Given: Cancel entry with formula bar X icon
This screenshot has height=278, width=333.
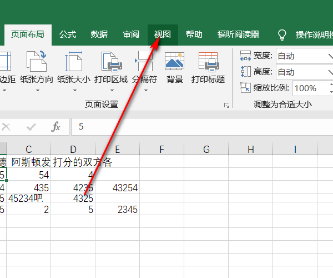Looking at the screenshot, I should tap(6, 127).
